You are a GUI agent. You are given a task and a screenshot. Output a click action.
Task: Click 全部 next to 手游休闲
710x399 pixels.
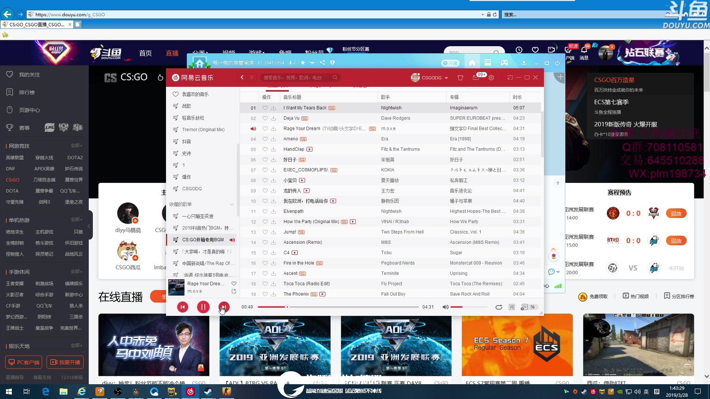click(77, 272)
